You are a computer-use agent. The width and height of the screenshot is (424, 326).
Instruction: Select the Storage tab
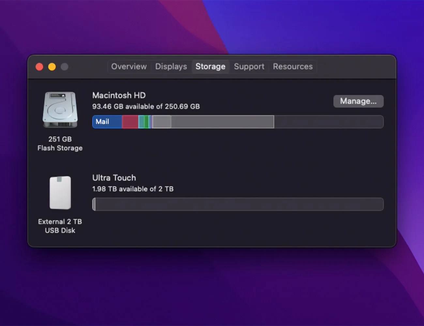click(210, 67)
